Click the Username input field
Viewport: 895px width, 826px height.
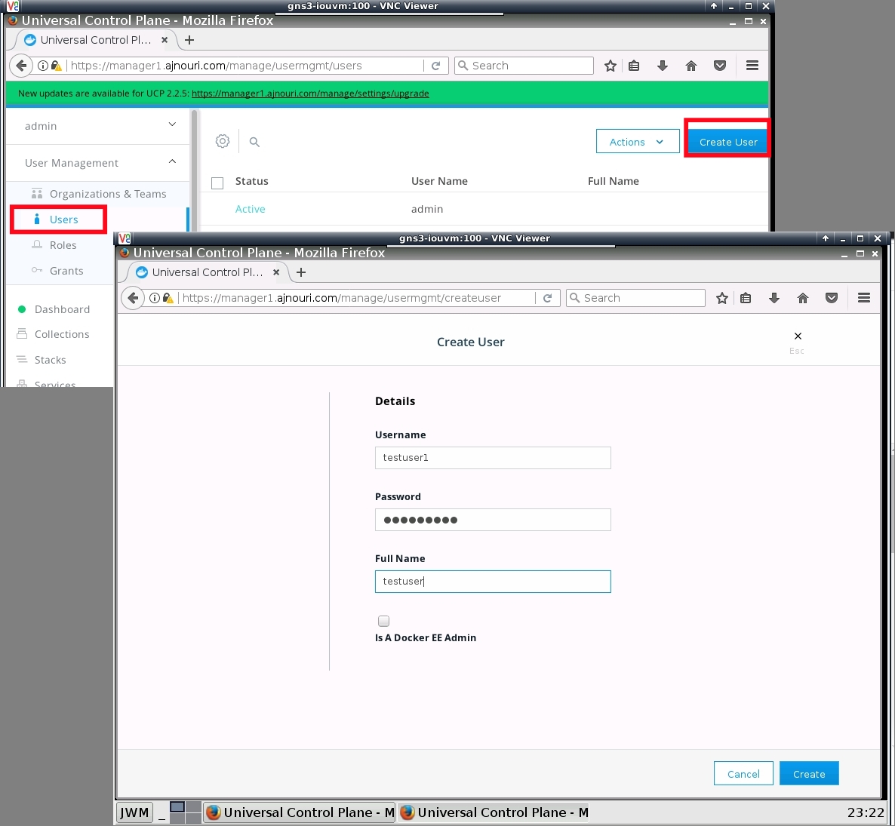tap(493, 458)
